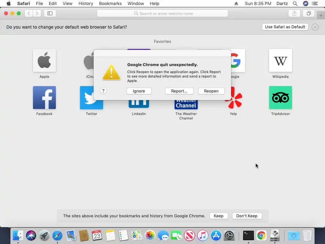The width and height of the screenshot is (325, 244).
Task: Click the Share toolbar icon
Action: [294, 13]
